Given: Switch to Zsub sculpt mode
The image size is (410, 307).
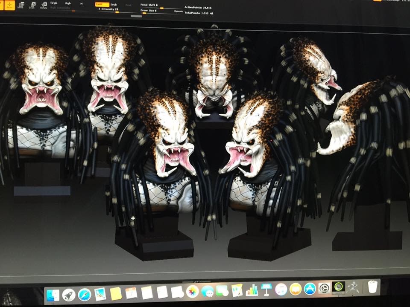Looking at the screenshot, I should click(114, 5).
